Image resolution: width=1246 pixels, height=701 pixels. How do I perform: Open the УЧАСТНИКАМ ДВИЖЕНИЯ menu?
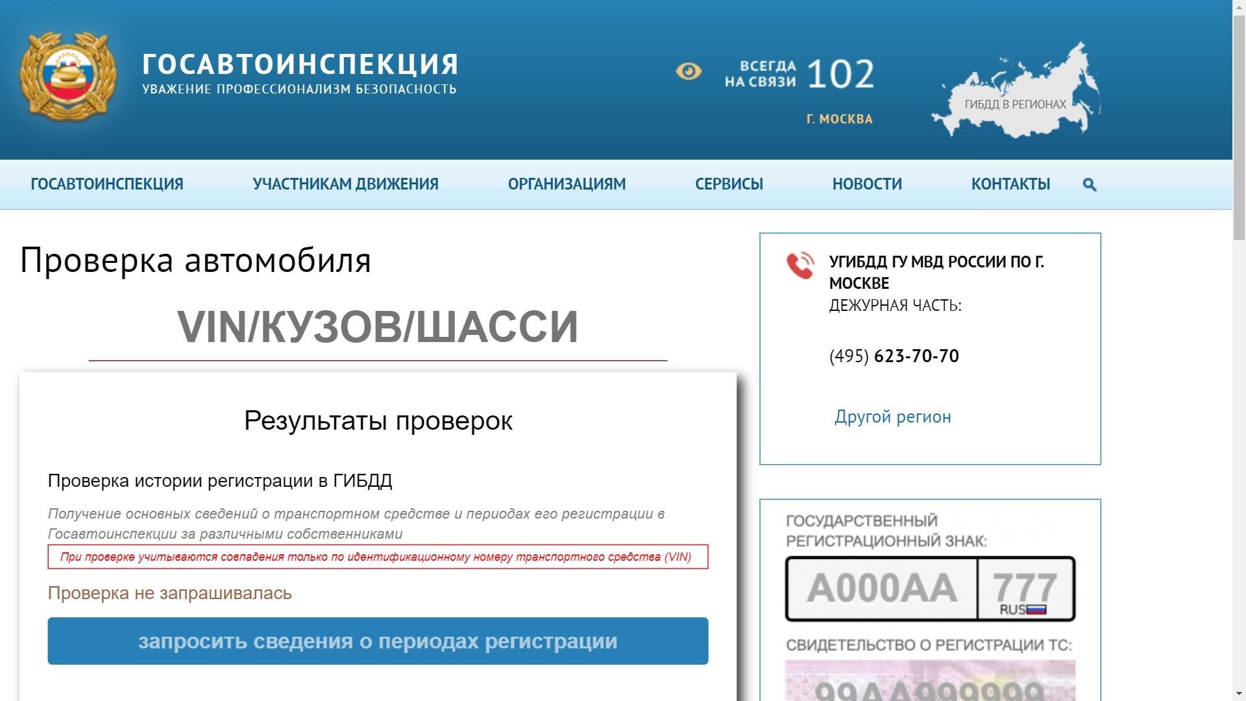(346, 184)
